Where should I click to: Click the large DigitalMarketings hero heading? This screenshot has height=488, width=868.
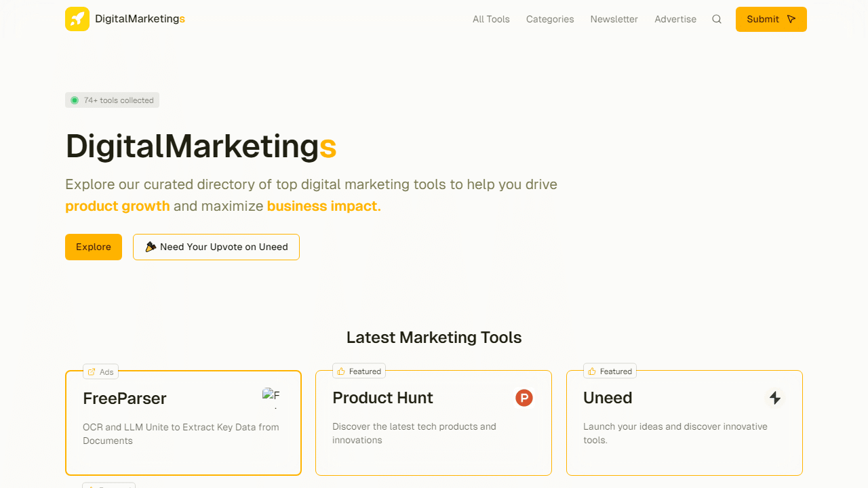point(201,146)
